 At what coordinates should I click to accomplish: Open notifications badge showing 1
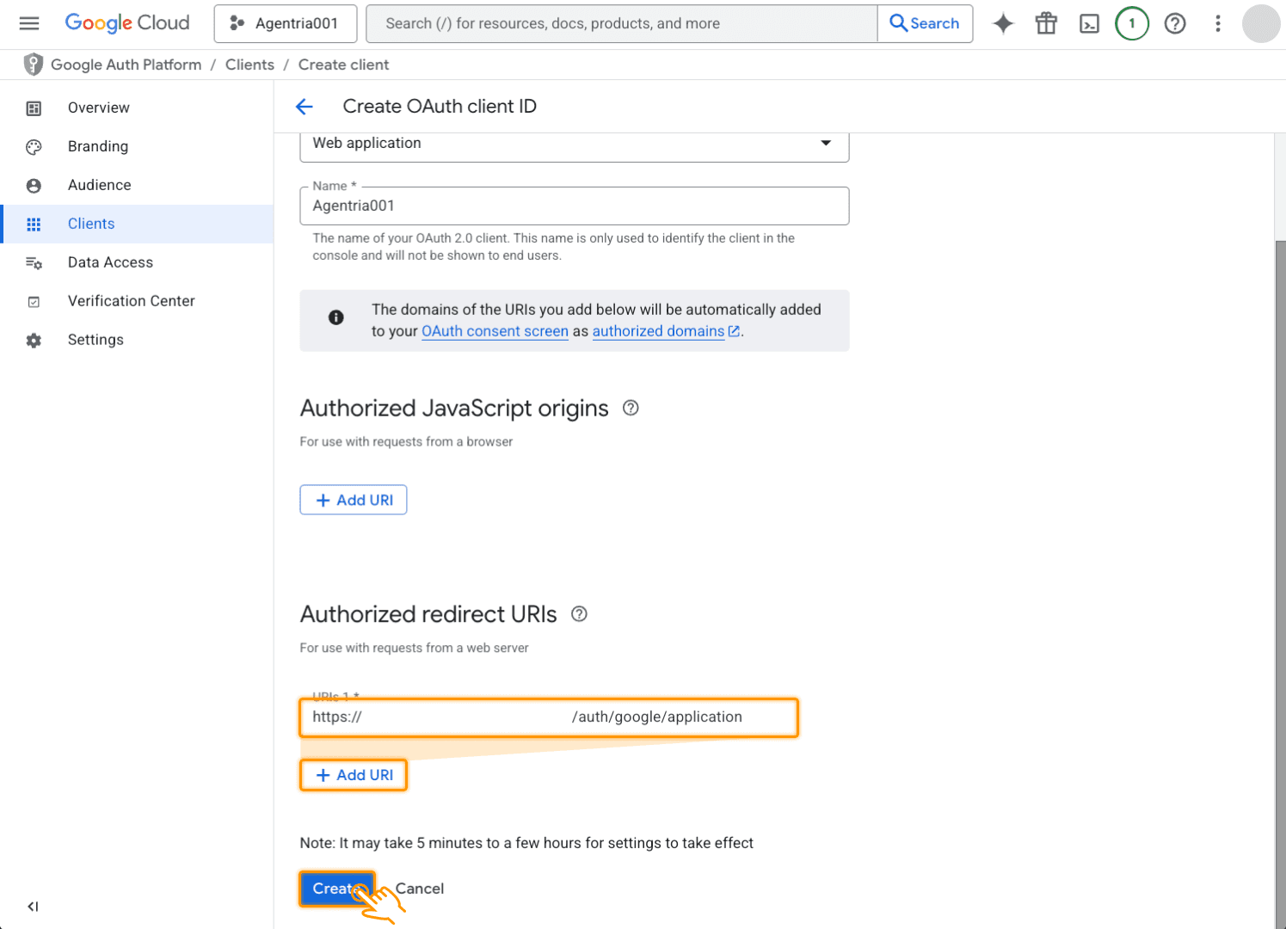click(x=1132, y=23)
